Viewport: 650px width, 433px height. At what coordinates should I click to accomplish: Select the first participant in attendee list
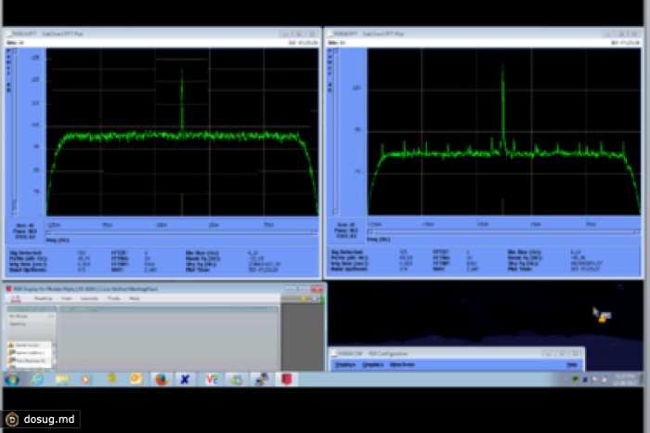pyautogui.click(x=29, y=345)
